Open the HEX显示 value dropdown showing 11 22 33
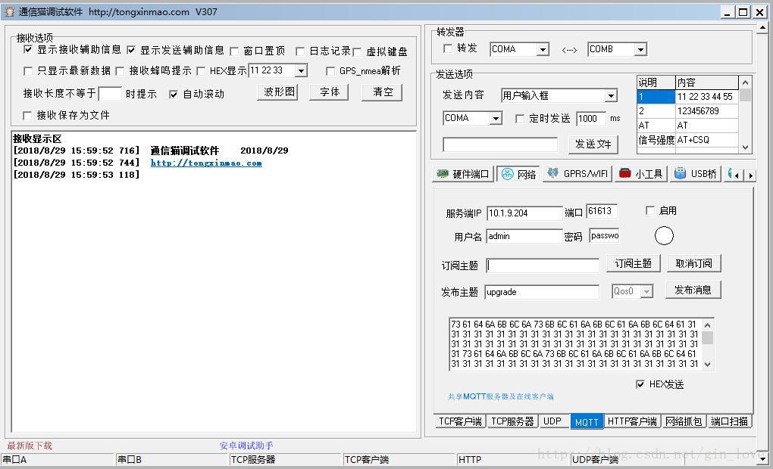 [x=301, y=71]
